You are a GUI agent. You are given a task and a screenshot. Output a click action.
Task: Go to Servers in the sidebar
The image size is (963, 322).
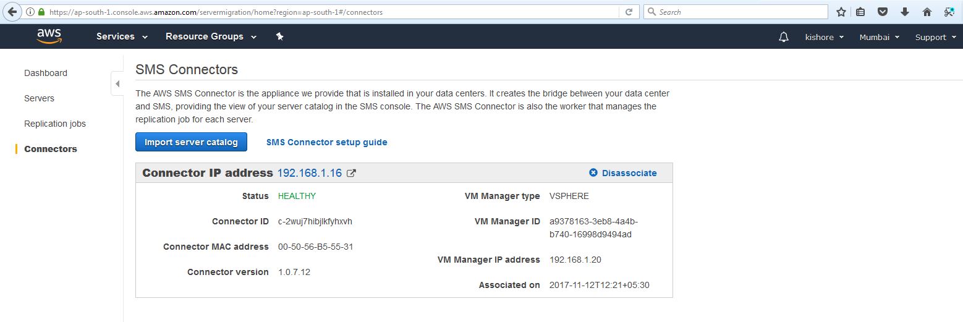[x=39, y=98]
